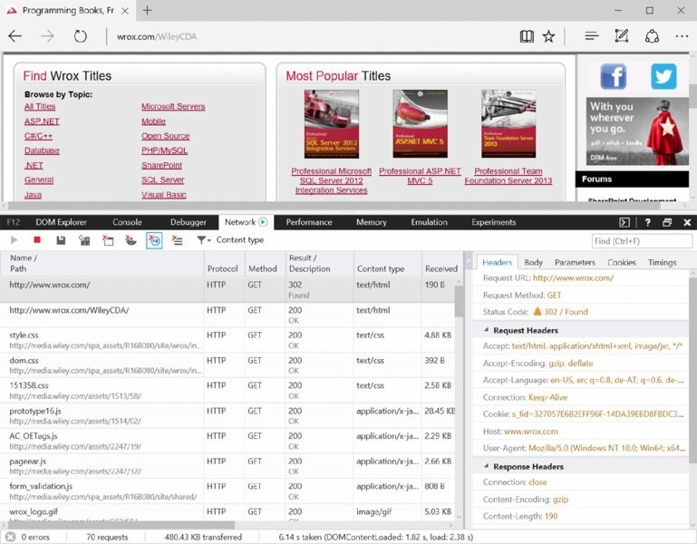Open the Microsoft Servers link
The height and width of the screenshot is (544, 697).
coord(173,106)
